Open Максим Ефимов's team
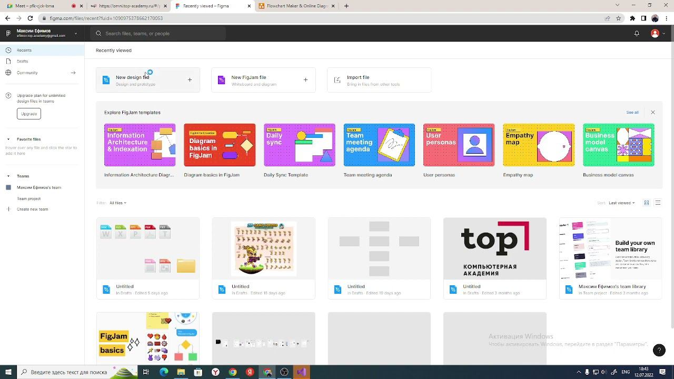 [39, 187]
